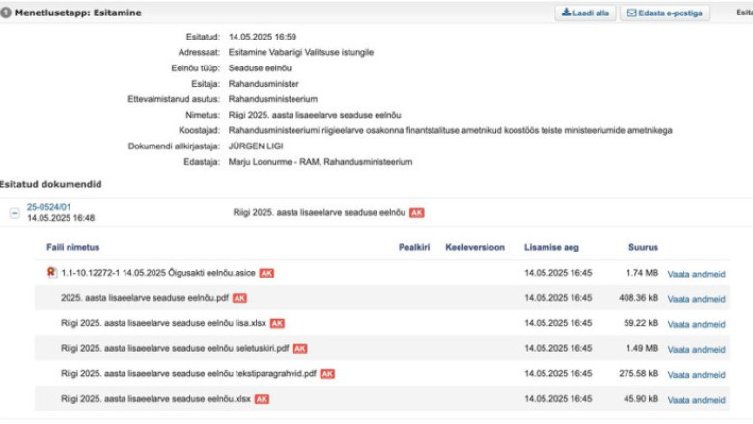This screenshot has height=424, width=753.
Task: Click AK badge in the document title row
Action: tap(416, 212)
